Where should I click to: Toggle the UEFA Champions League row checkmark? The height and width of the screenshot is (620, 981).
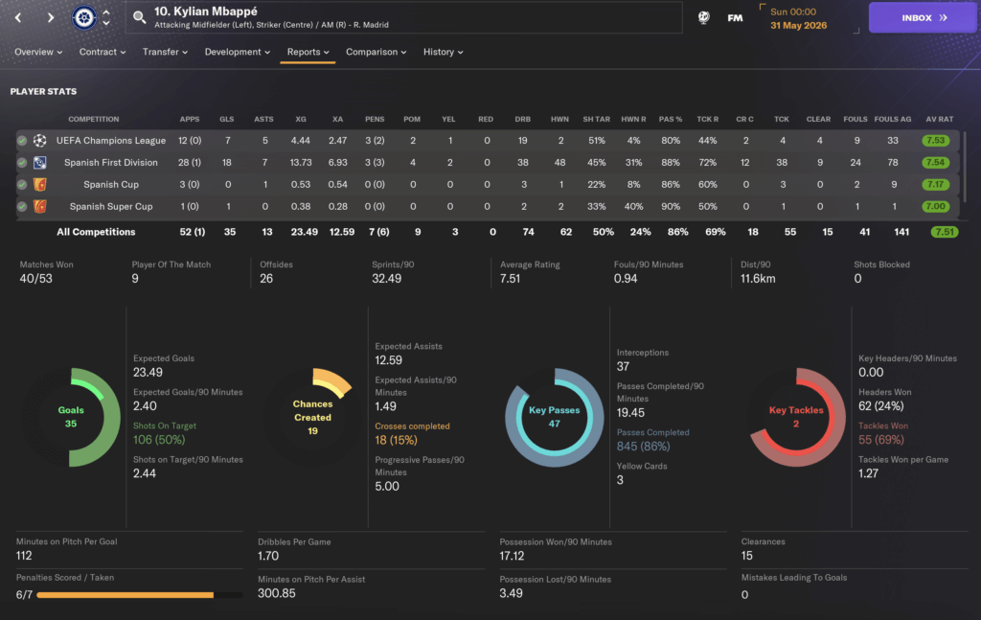22,141
